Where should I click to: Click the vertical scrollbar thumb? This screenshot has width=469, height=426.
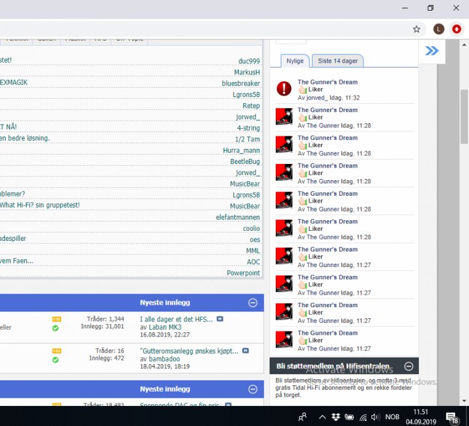pyautogui.click(x=464, y=117)
